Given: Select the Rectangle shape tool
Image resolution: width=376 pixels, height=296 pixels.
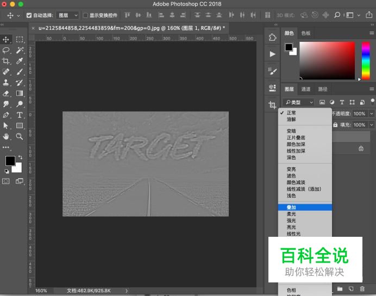Looking at the screenshot, I should (20, 125).
